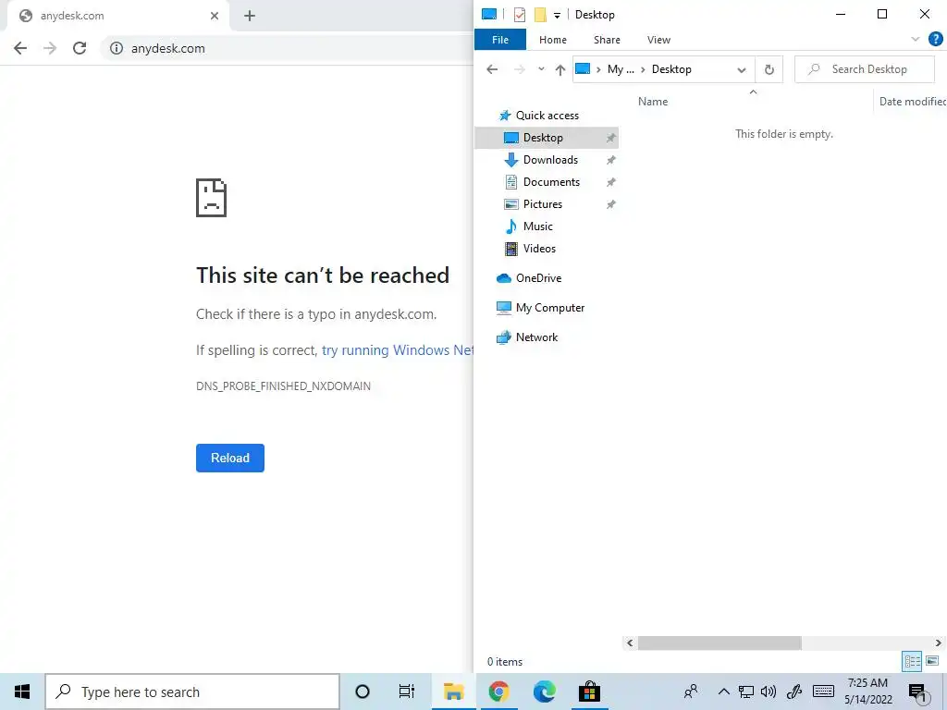Open OneDrive in the navigation pane
947x710 pixels.
[x=538, y=278]
